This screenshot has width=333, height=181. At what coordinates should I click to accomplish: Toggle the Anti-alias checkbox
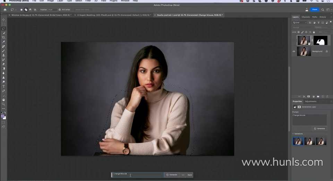tap(60, 10)
